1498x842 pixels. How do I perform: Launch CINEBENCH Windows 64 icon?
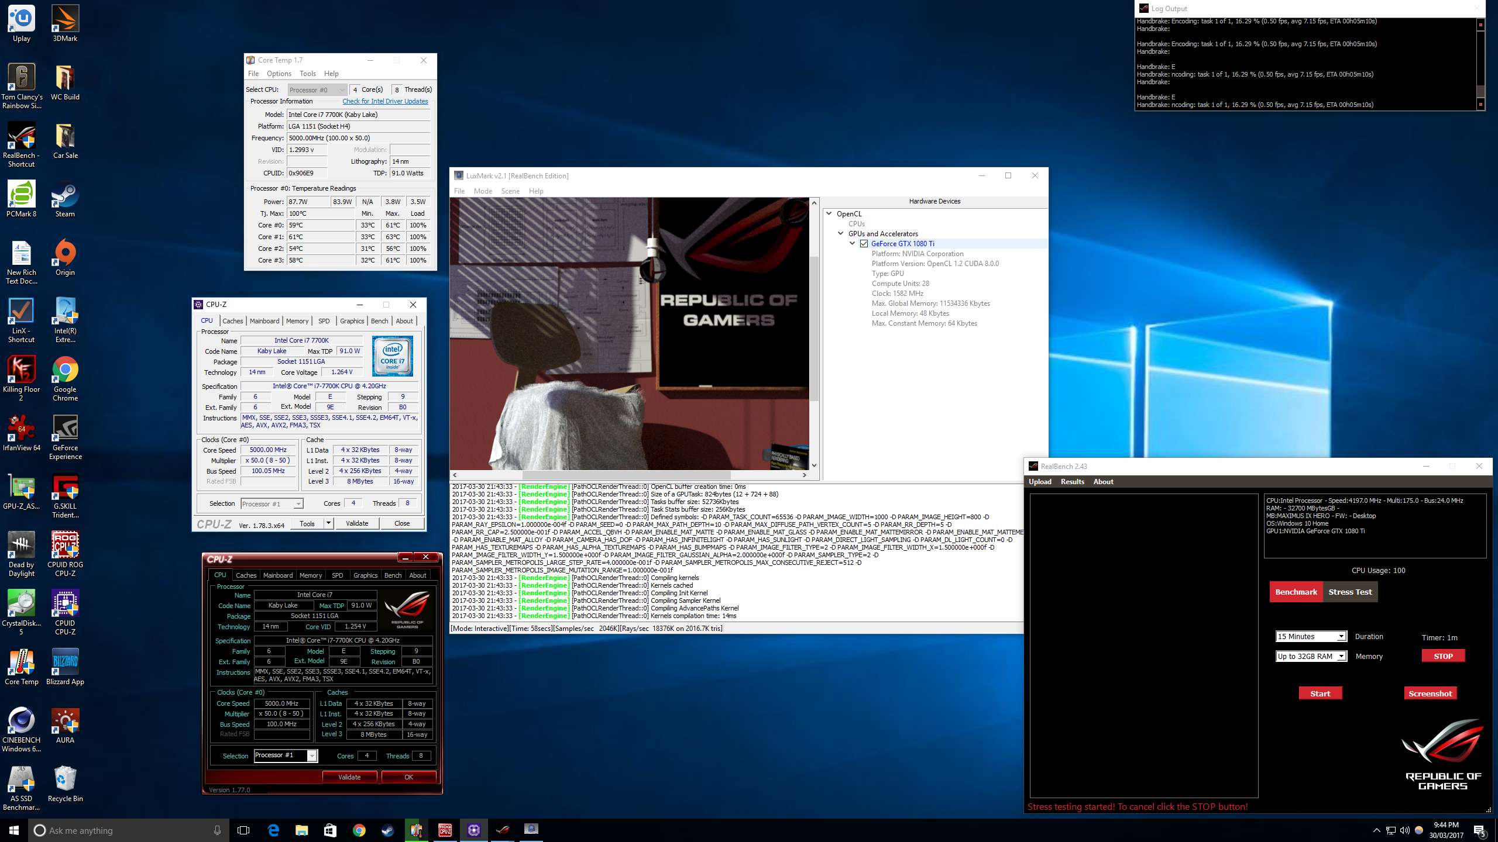[x=22, y=729]
